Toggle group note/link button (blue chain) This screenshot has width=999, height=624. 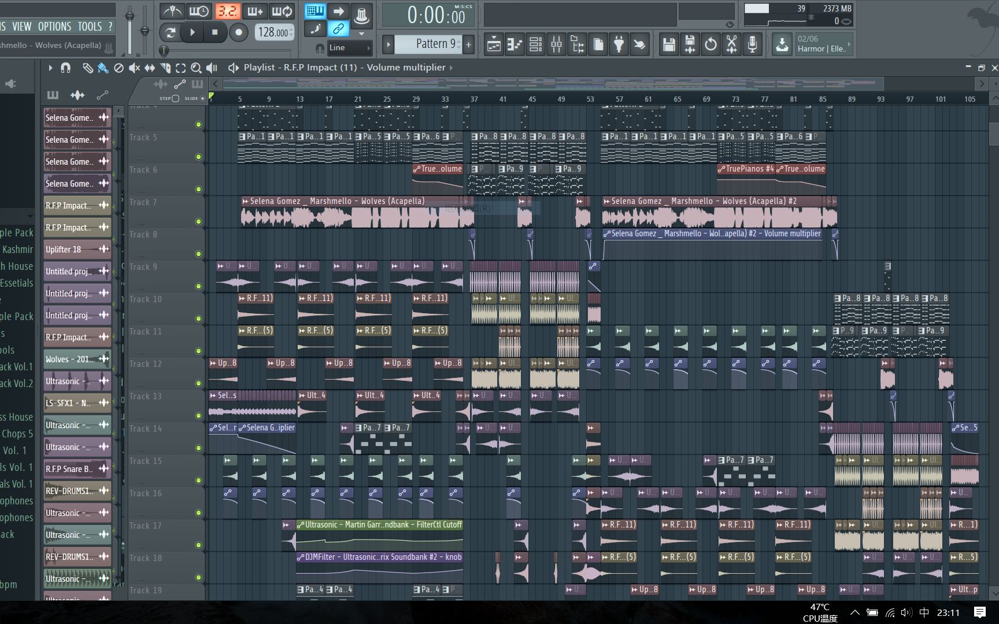[x=339, y=28]
